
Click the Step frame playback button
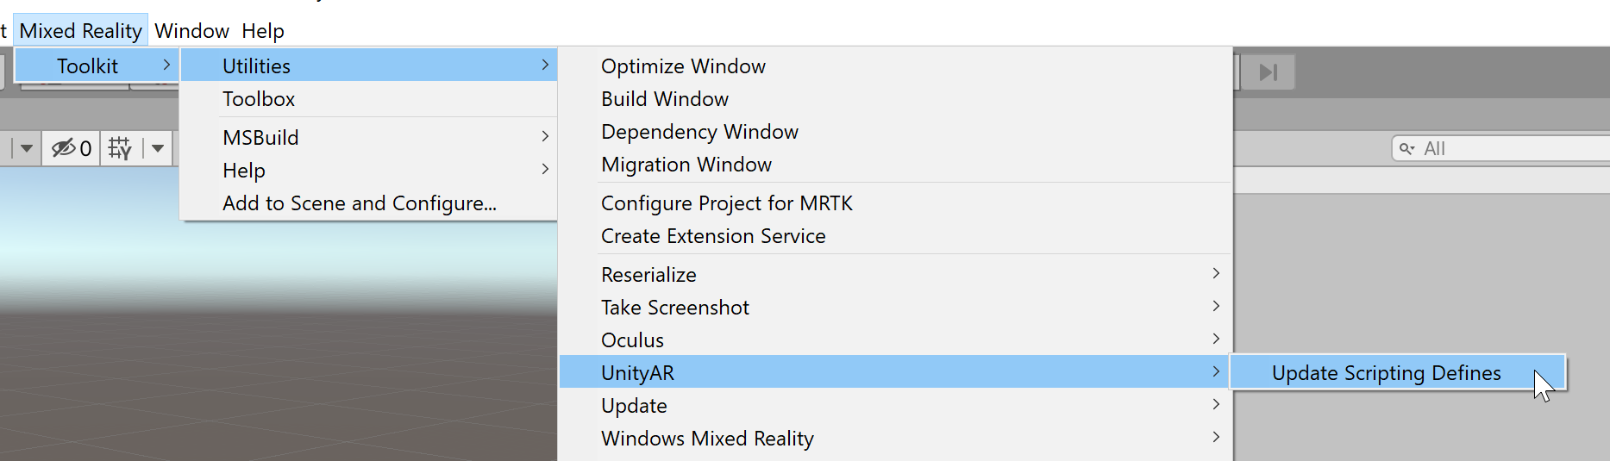click(x=1268, y=72)
